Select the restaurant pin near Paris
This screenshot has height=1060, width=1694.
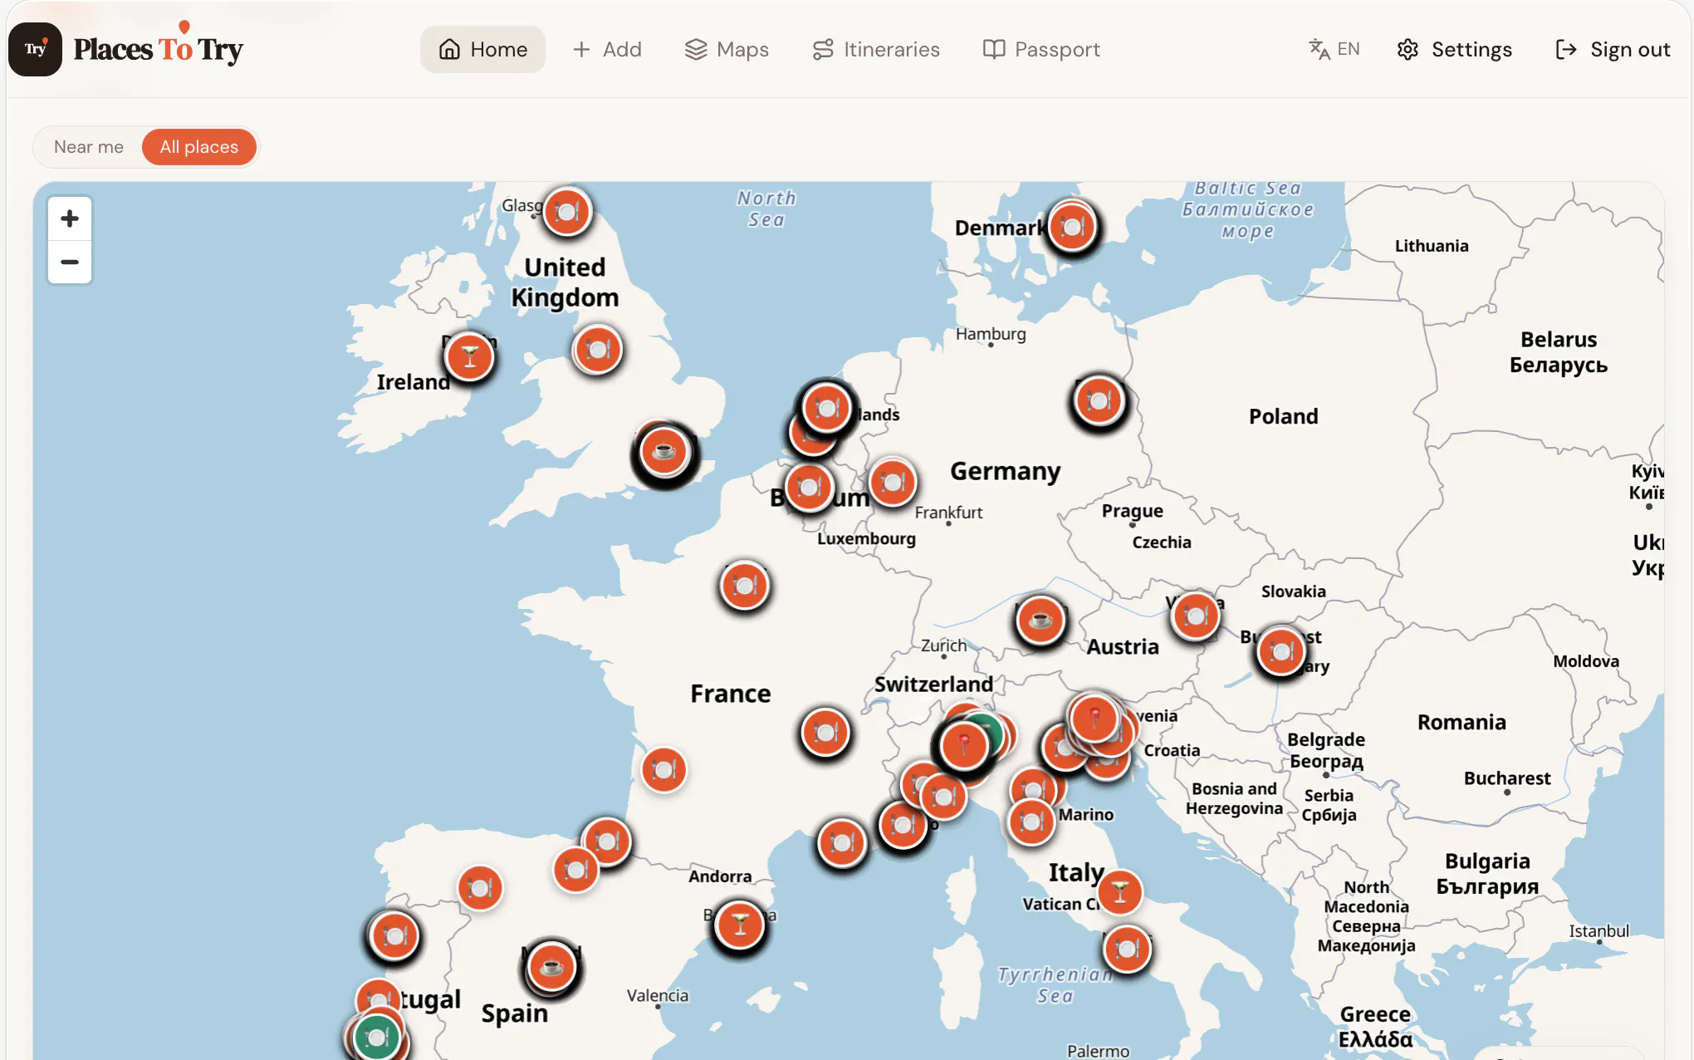point(745,586)
